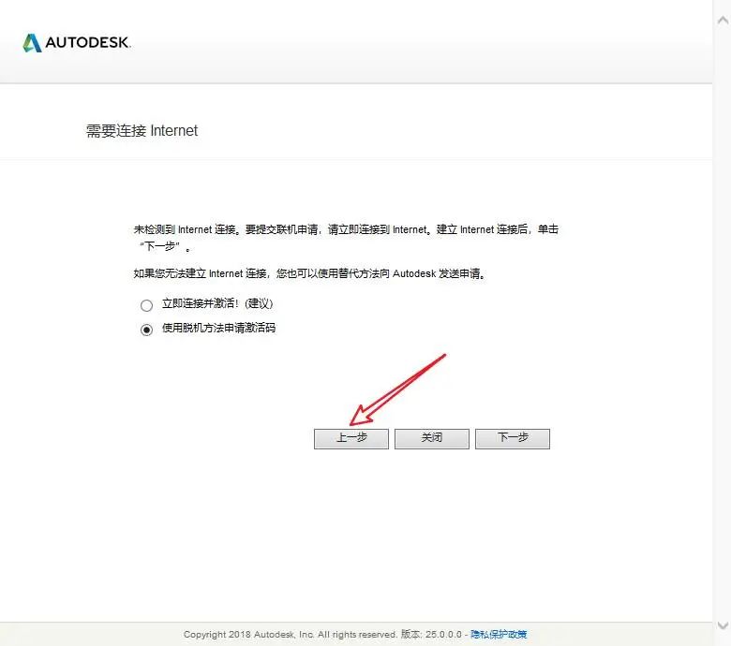Go back with the 上一步 button
Screen dimensions: 731x646
pos(351,439)
